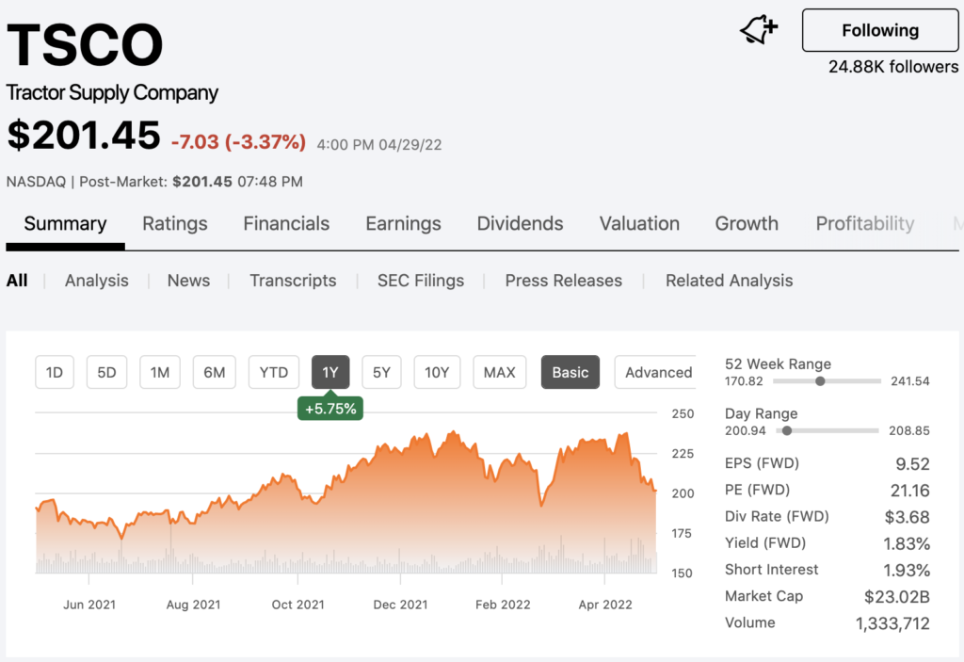Select the 1Y chart range
This screenshot has width=964, height=662.
330,372
